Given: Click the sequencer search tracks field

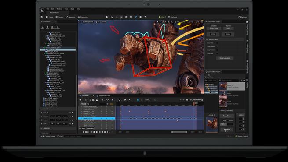Looking at the screenshot, I should 97,104.
